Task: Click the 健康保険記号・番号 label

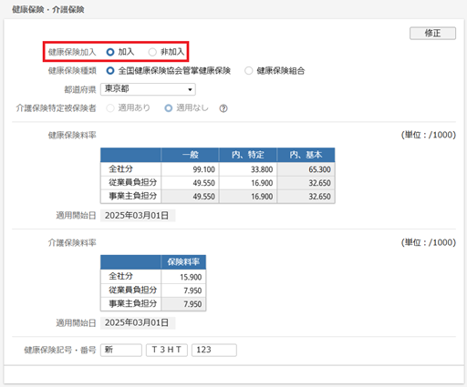Action: click(x=60, y=350)
